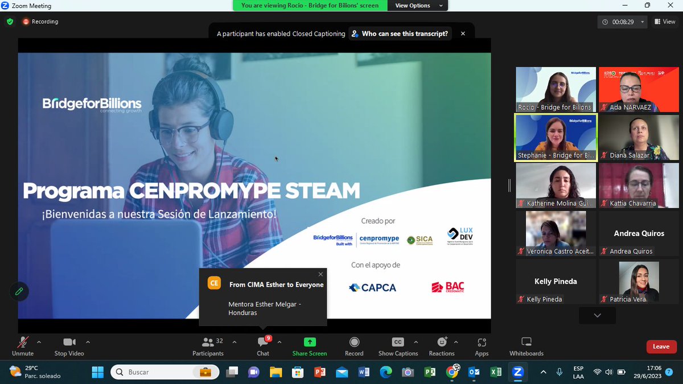Select Kelly Pineda participant tile

pyautogui.click(x=555, y=282)
